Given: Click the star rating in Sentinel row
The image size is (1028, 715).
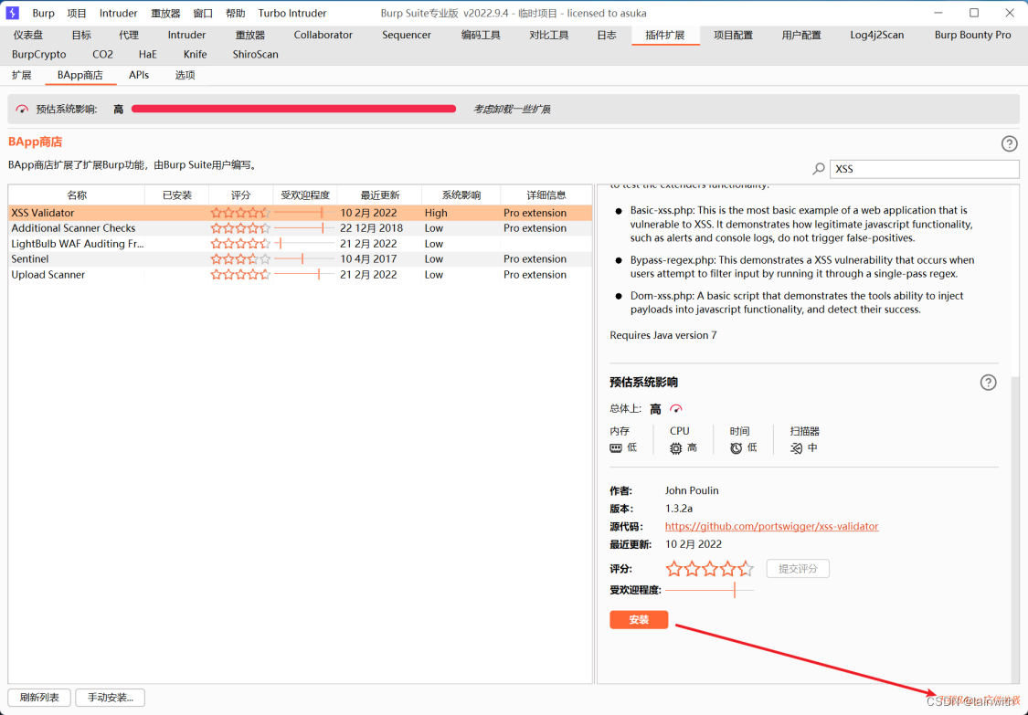Looking at the screenshot, I should 240,258.
